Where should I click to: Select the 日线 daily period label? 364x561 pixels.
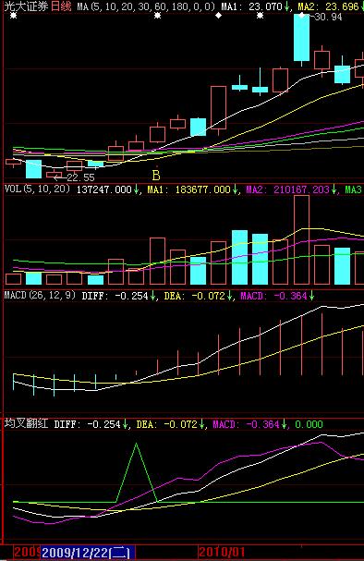61,6
